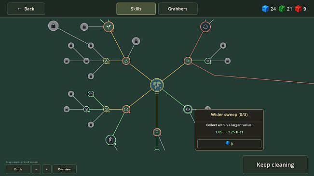Viewport: 314px width, 176px height.
Task: Select the circular arrows recycle skill node
Action: coord(205,27)
